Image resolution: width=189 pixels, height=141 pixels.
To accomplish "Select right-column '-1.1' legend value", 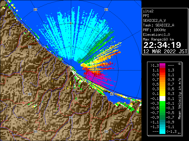I will (170, 127).
